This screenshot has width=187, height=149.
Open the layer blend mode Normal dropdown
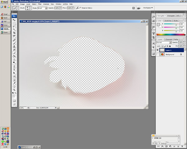coord(164,43)
